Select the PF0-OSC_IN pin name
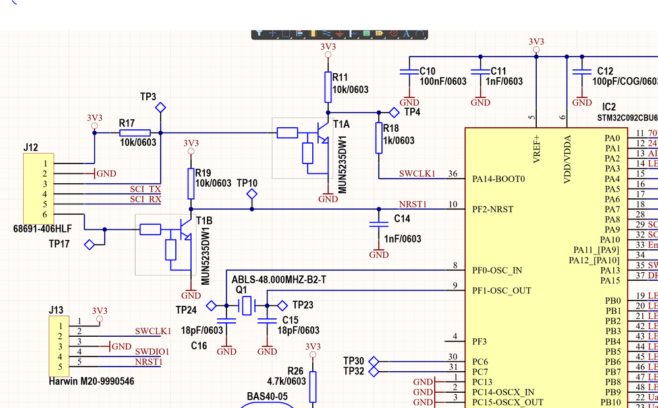 tap(497, 270)
